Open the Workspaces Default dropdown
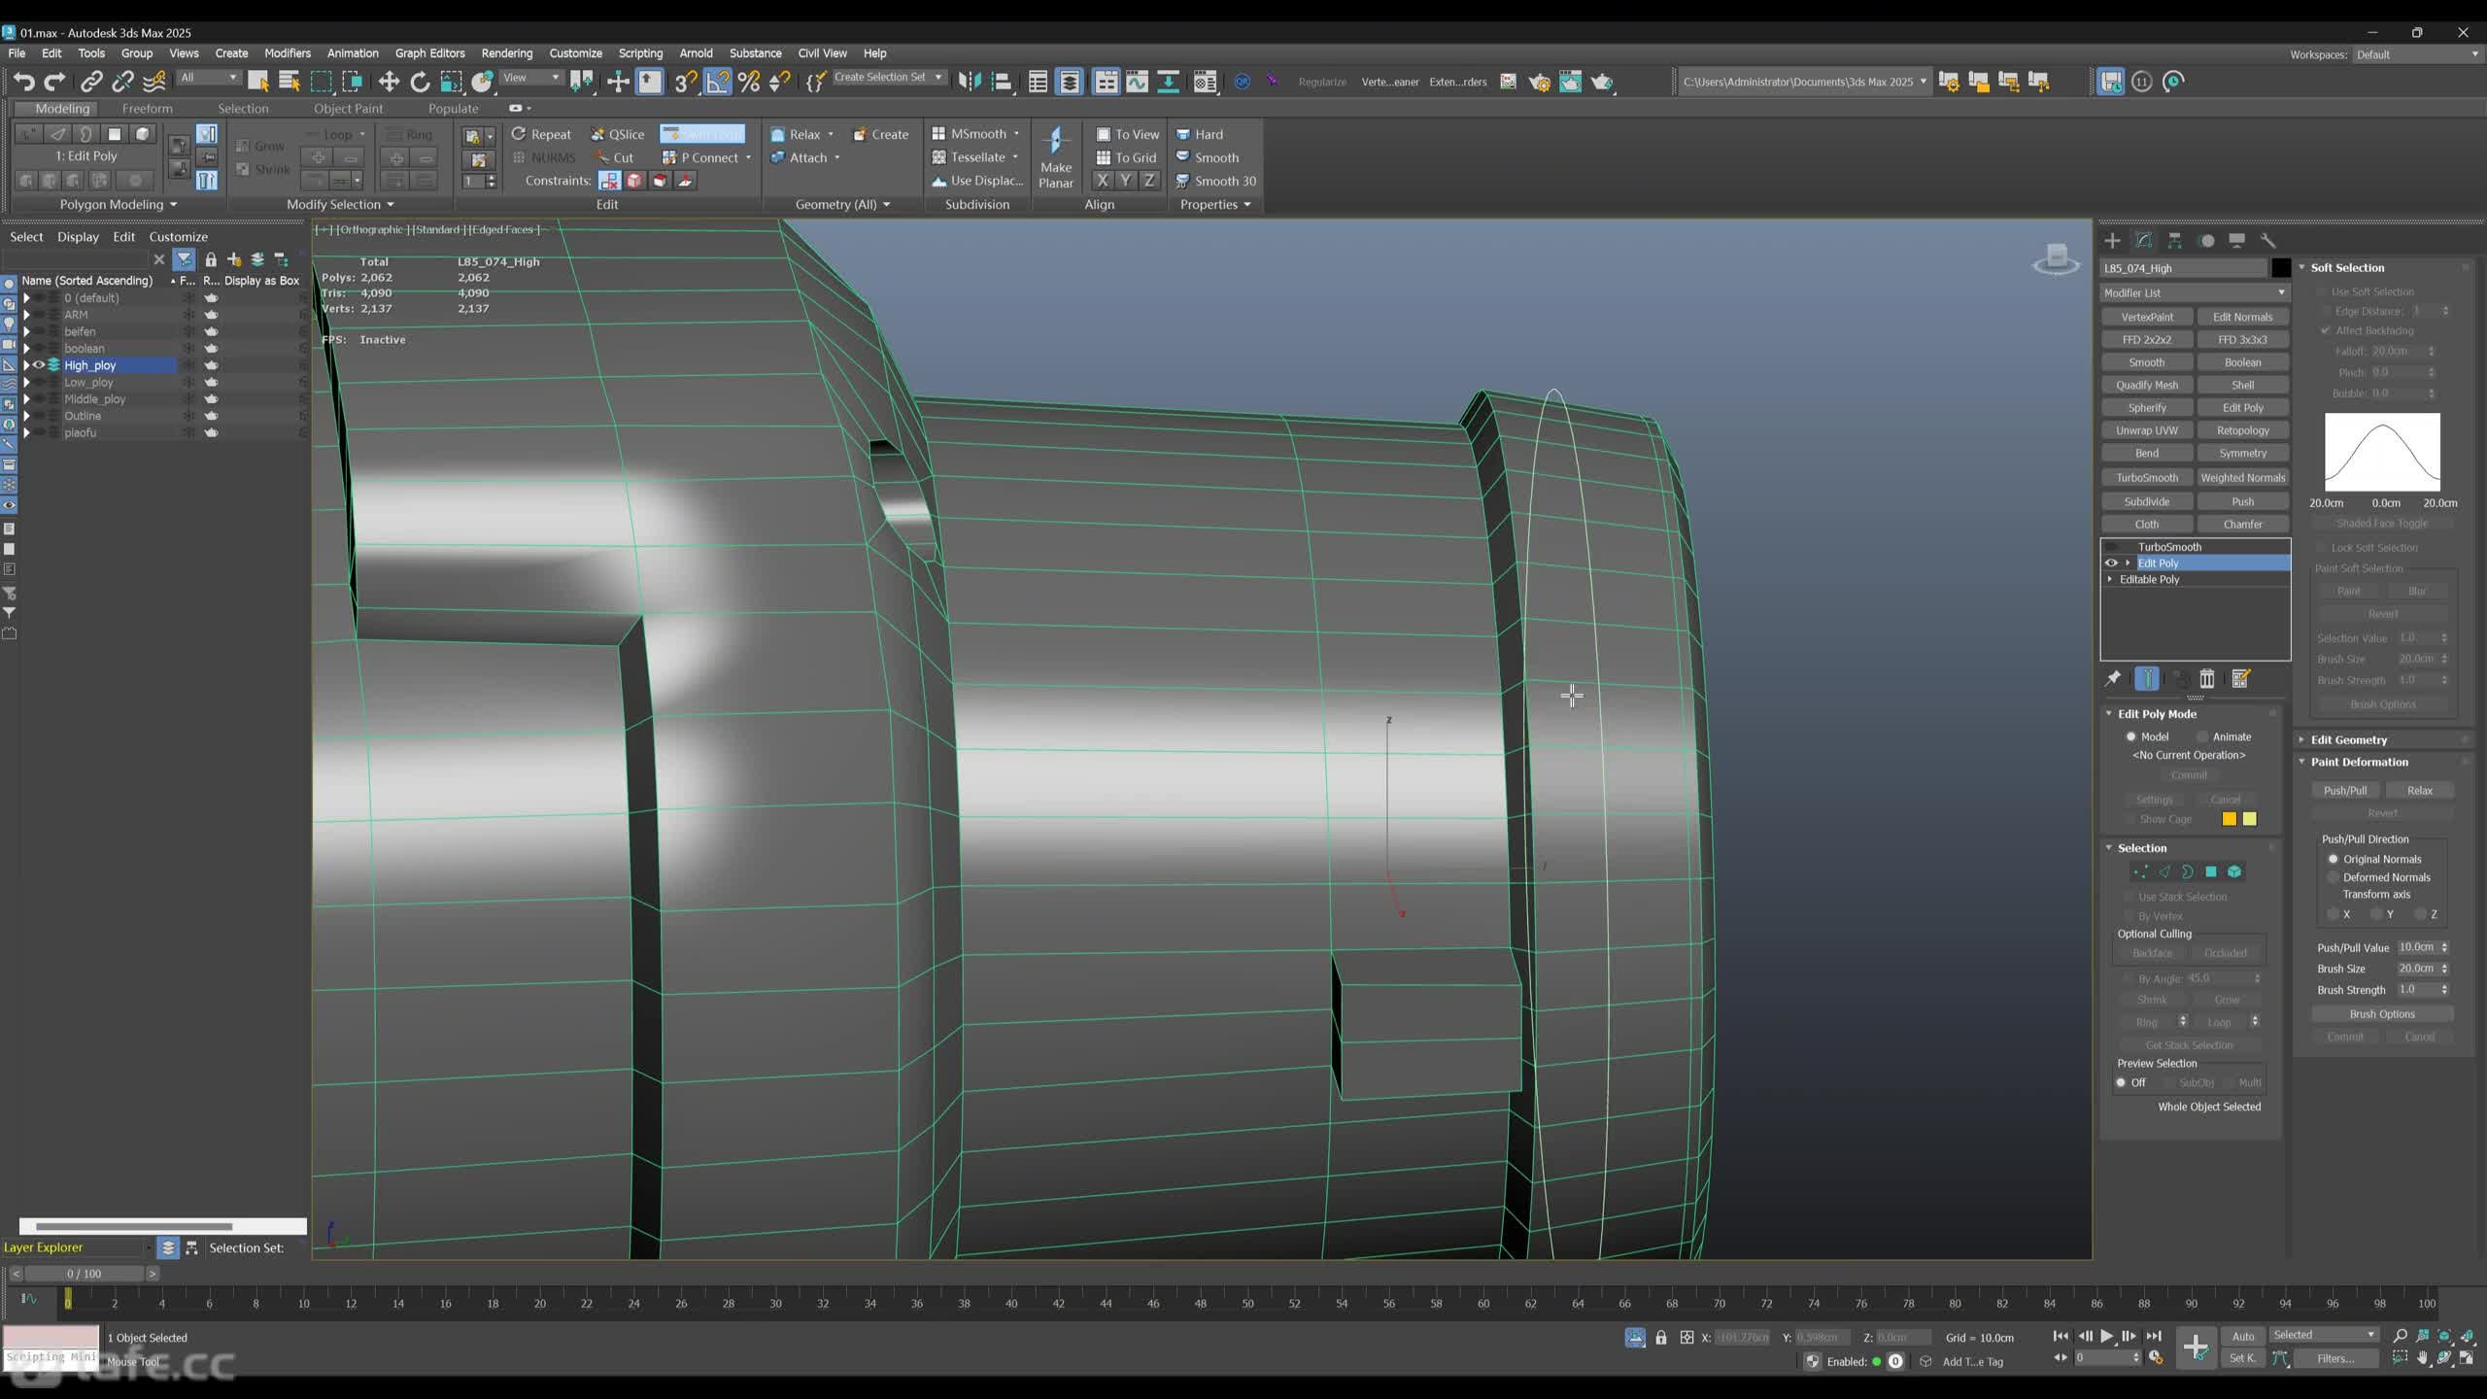2487x1399 pixels. pos(2416,54)
